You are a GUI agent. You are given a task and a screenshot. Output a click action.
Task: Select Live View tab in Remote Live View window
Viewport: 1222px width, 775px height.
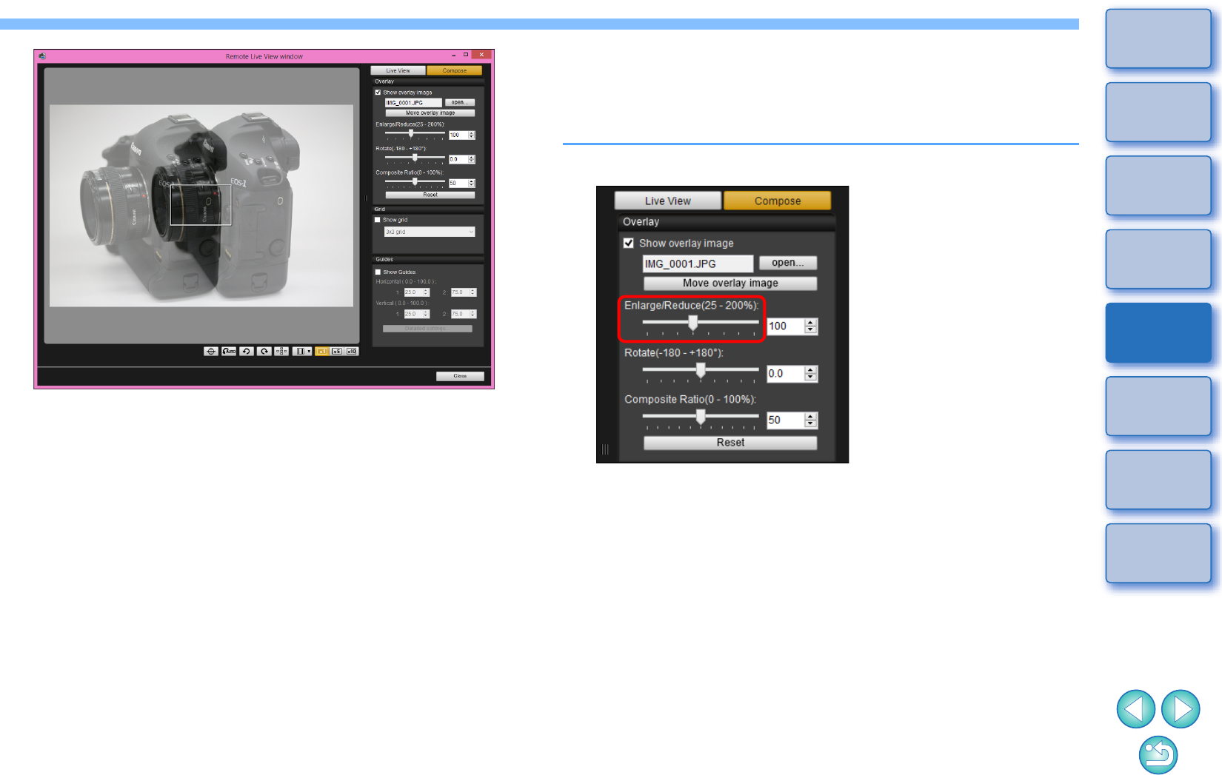click(398, 70)
